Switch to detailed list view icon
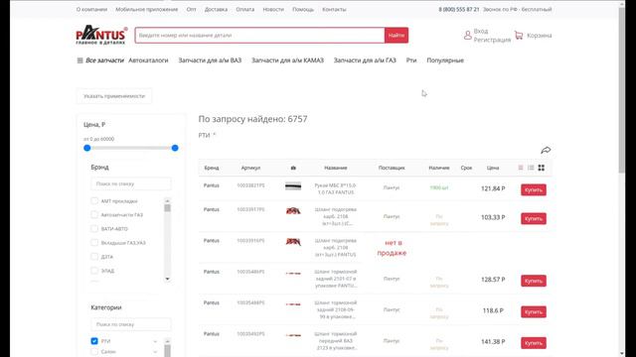 click(x=531, y=168)
